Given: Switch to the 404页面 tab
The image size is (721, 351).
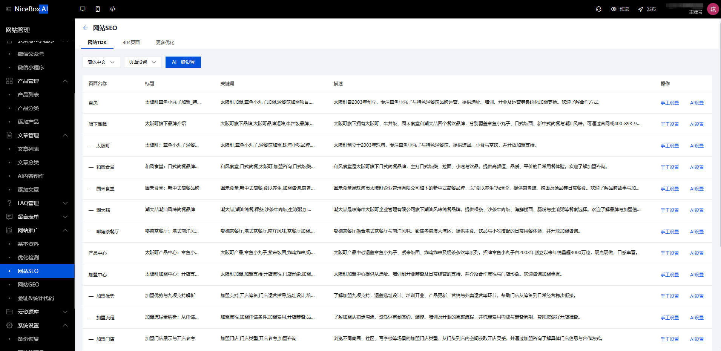Looking at the screenshot, I should [131, 43].
